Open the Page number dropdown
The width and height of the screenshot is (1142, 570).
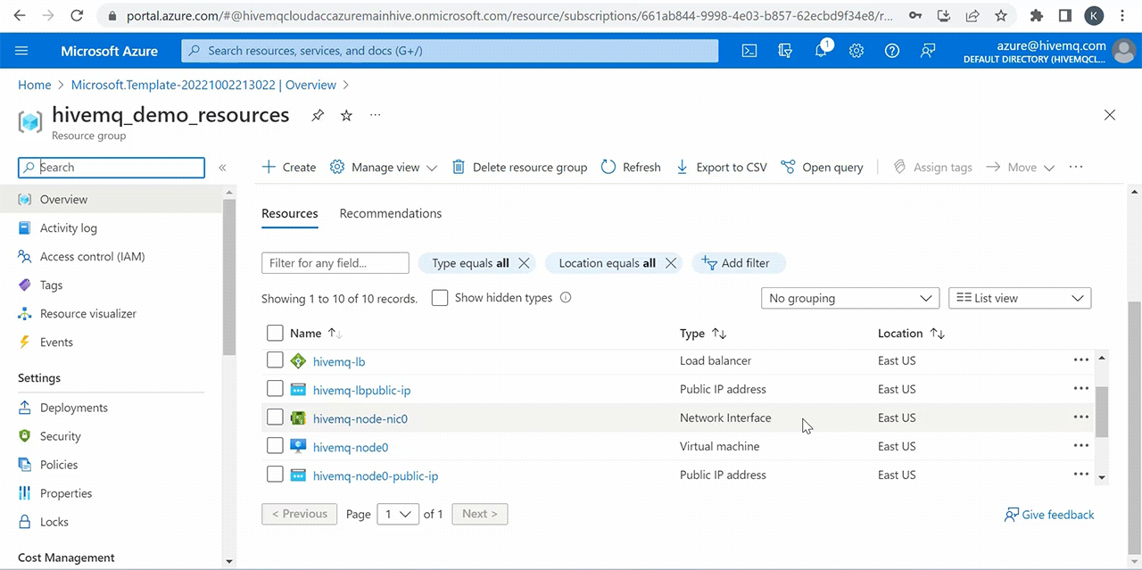[398, 514]
